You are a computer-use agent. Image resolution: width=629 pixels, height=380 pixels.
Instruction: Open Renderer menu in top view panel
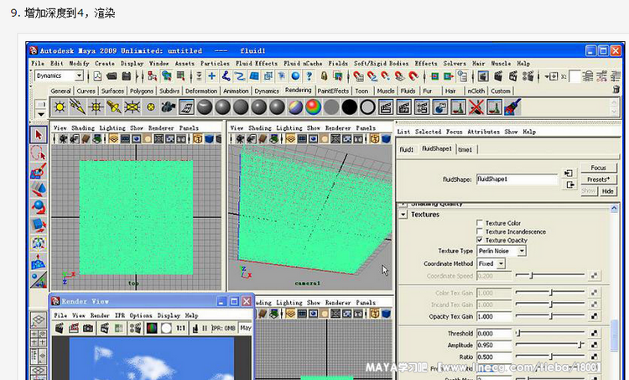pos(161,128)
